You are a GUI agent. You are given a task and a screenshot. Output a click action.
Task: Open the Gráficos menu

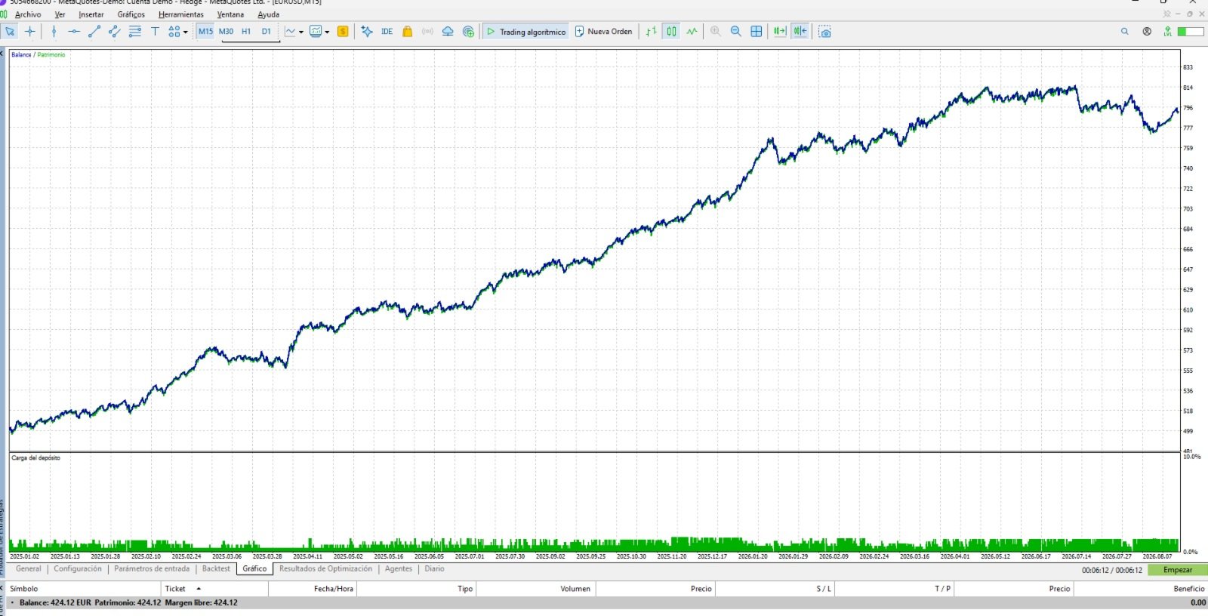coord(131,14)
